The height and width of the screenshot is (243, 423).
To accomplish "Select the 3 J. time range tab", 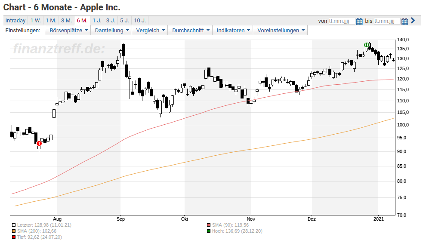I will [x=111, y=21].
